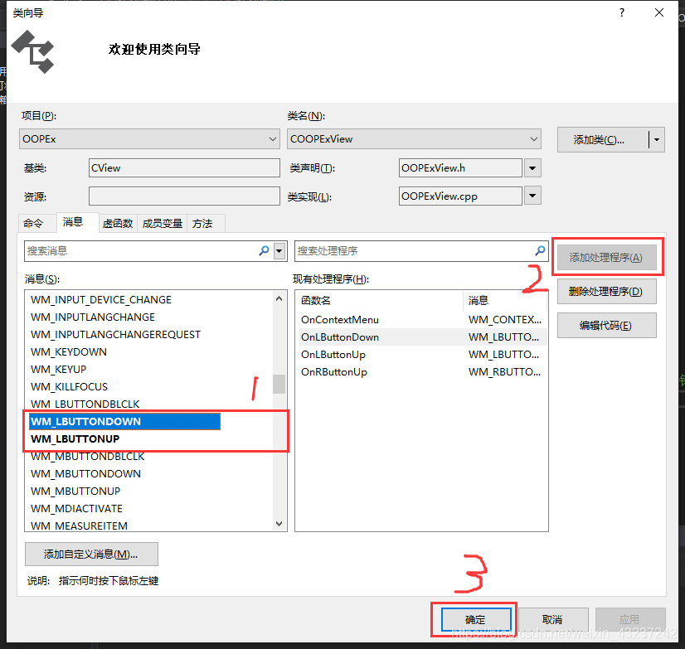Viewport: 685px width, 649px height.
Task: Open the 类名 COOPExView combo box
Action: pos(414,139)
